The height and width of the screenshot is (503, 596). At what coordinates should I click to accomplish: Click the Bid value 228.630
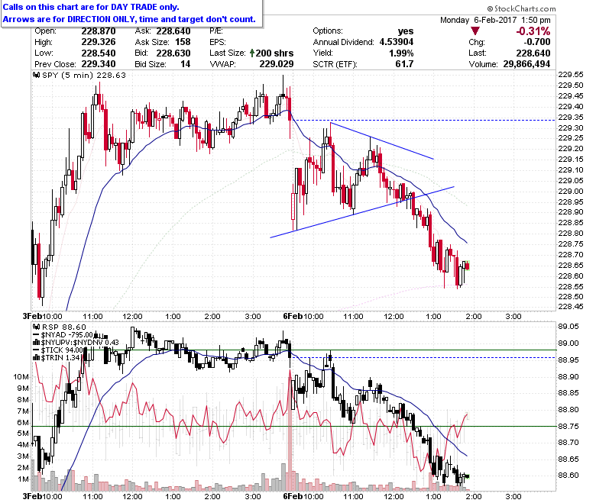173,53
